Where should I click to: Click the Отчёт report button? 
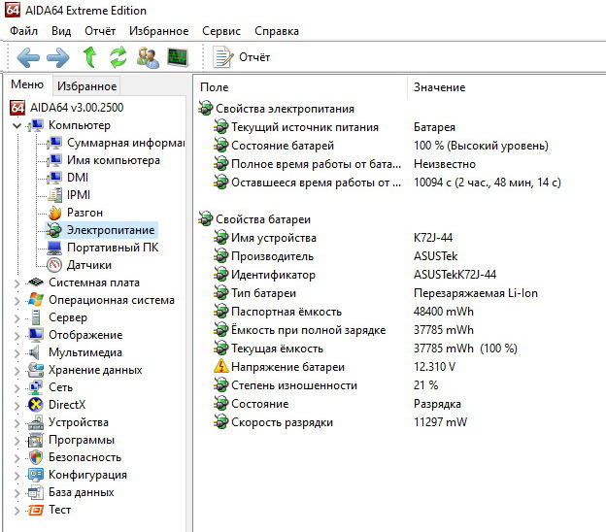242,57
